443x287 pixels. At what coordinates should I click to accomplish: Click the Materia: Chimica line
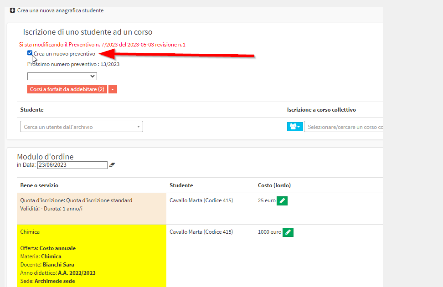(41, 256)
